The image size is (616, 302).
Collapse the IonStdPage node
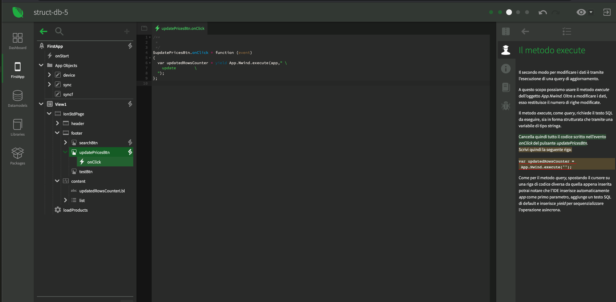click(49, 113)
